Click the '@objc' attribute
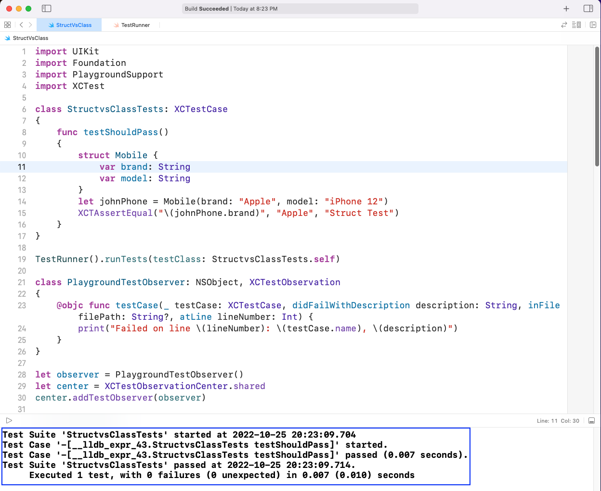Image resolution: width=601 pixels, height=491 pixels. (x=70, y=305)
